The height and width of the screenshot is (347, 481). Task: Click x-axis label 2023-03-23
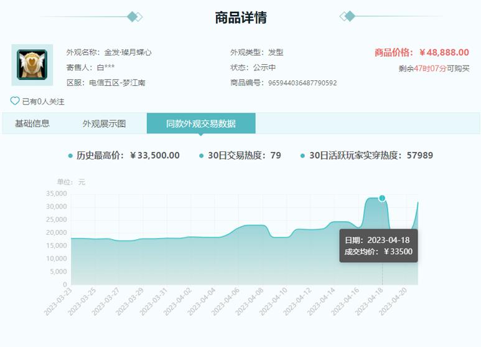58,302
